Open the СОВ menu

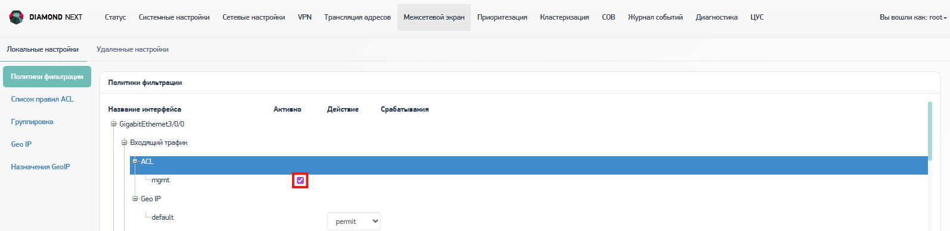(x=609, y=17)
